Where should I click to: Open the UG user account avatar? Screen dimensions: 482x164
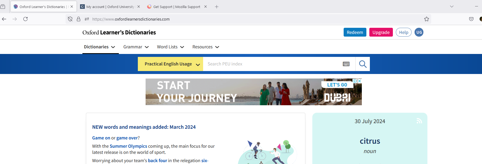[x=419, y=32]
